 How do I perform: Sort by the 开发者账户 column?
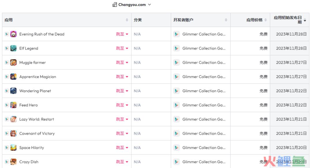coord(226,20)
